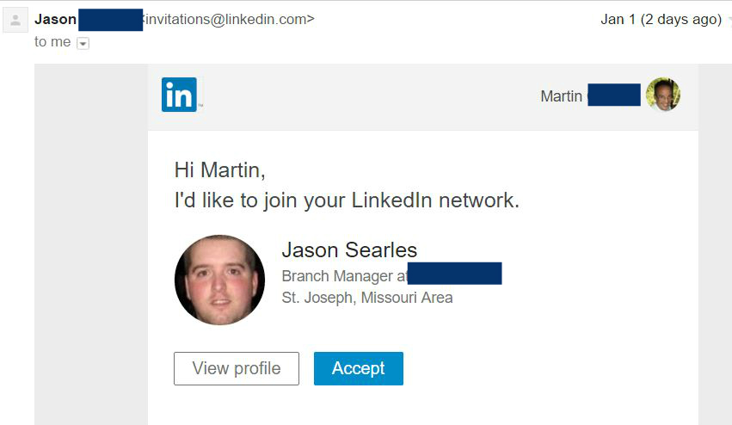Click the "Branch Manager at" headline text
Image resolution: width=732 pixels, height=425 pixels.
click(343, 276)
